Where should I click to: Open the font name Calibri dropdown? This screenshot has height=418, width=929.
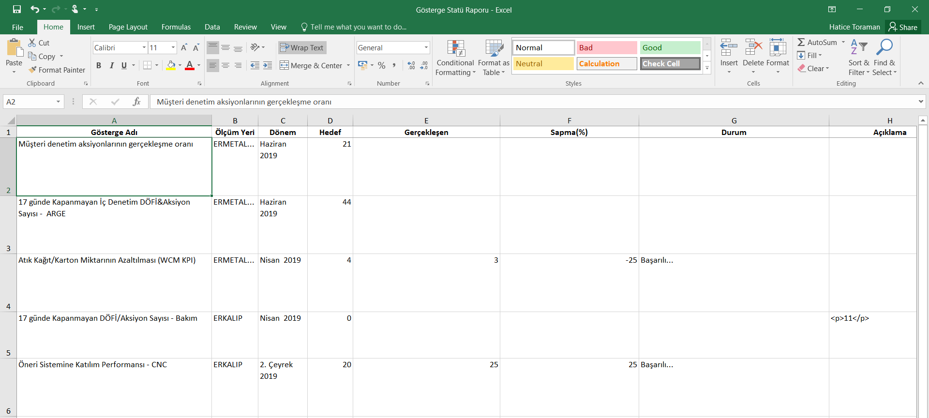coord(144,47)
